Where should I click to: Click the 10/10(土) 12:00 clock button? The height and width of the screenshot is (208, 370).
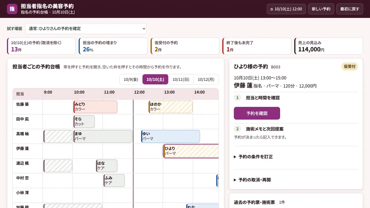pos(286,9)
